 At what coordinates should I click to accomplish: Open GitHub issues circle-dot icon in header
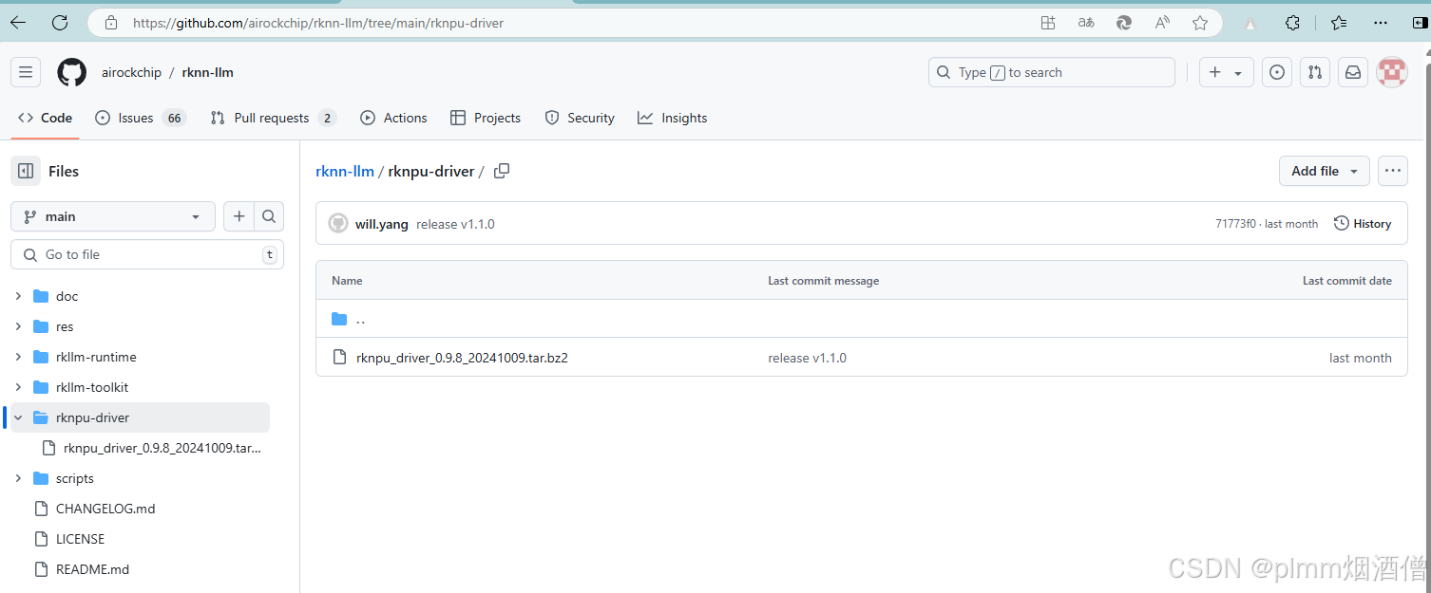1277,72
